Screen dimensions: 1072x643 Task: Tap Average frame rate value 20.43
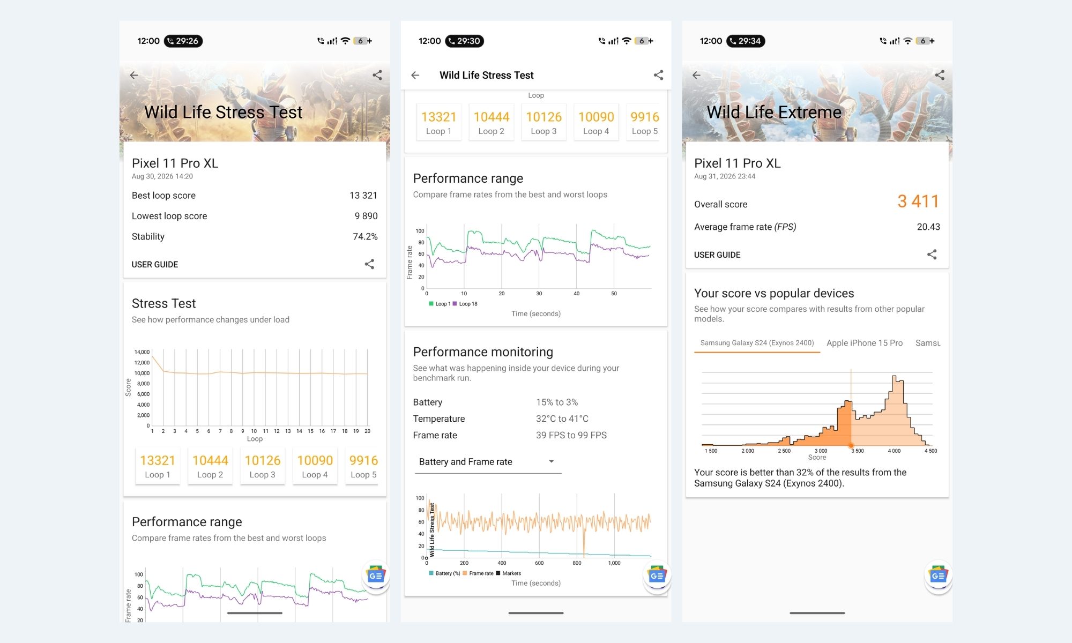click(x=928, y=227)
